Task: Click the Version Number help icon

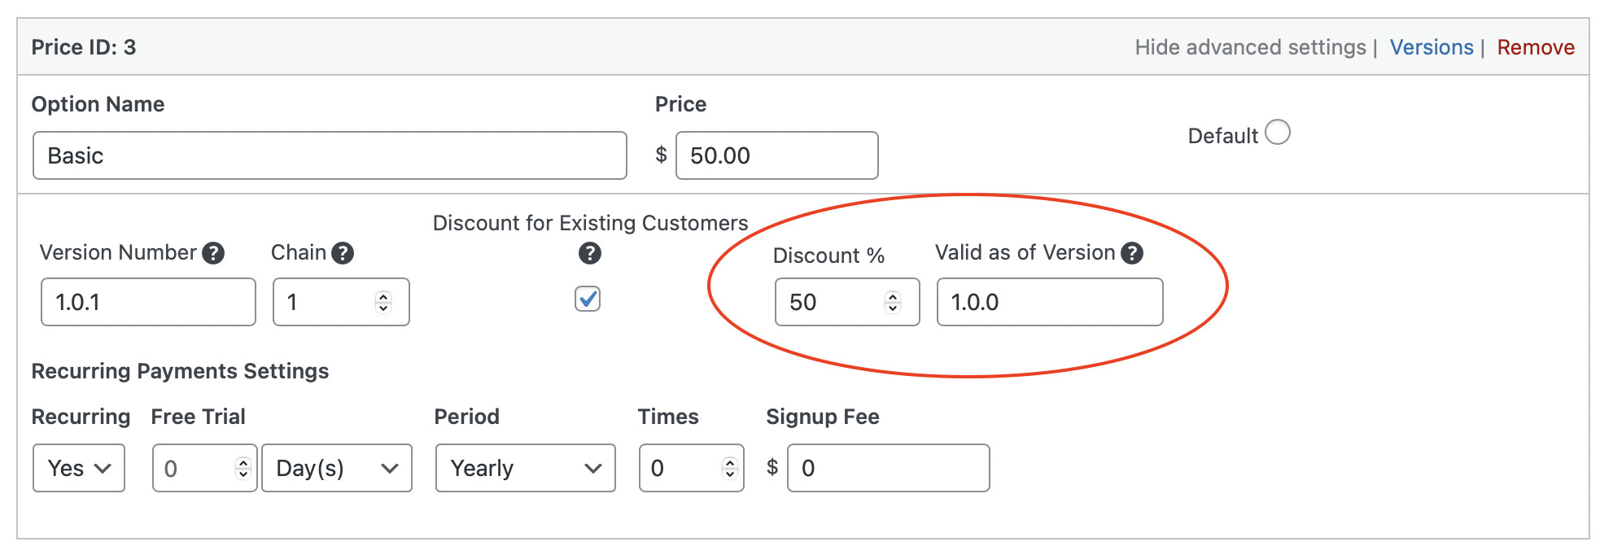Action: point(213,253)
